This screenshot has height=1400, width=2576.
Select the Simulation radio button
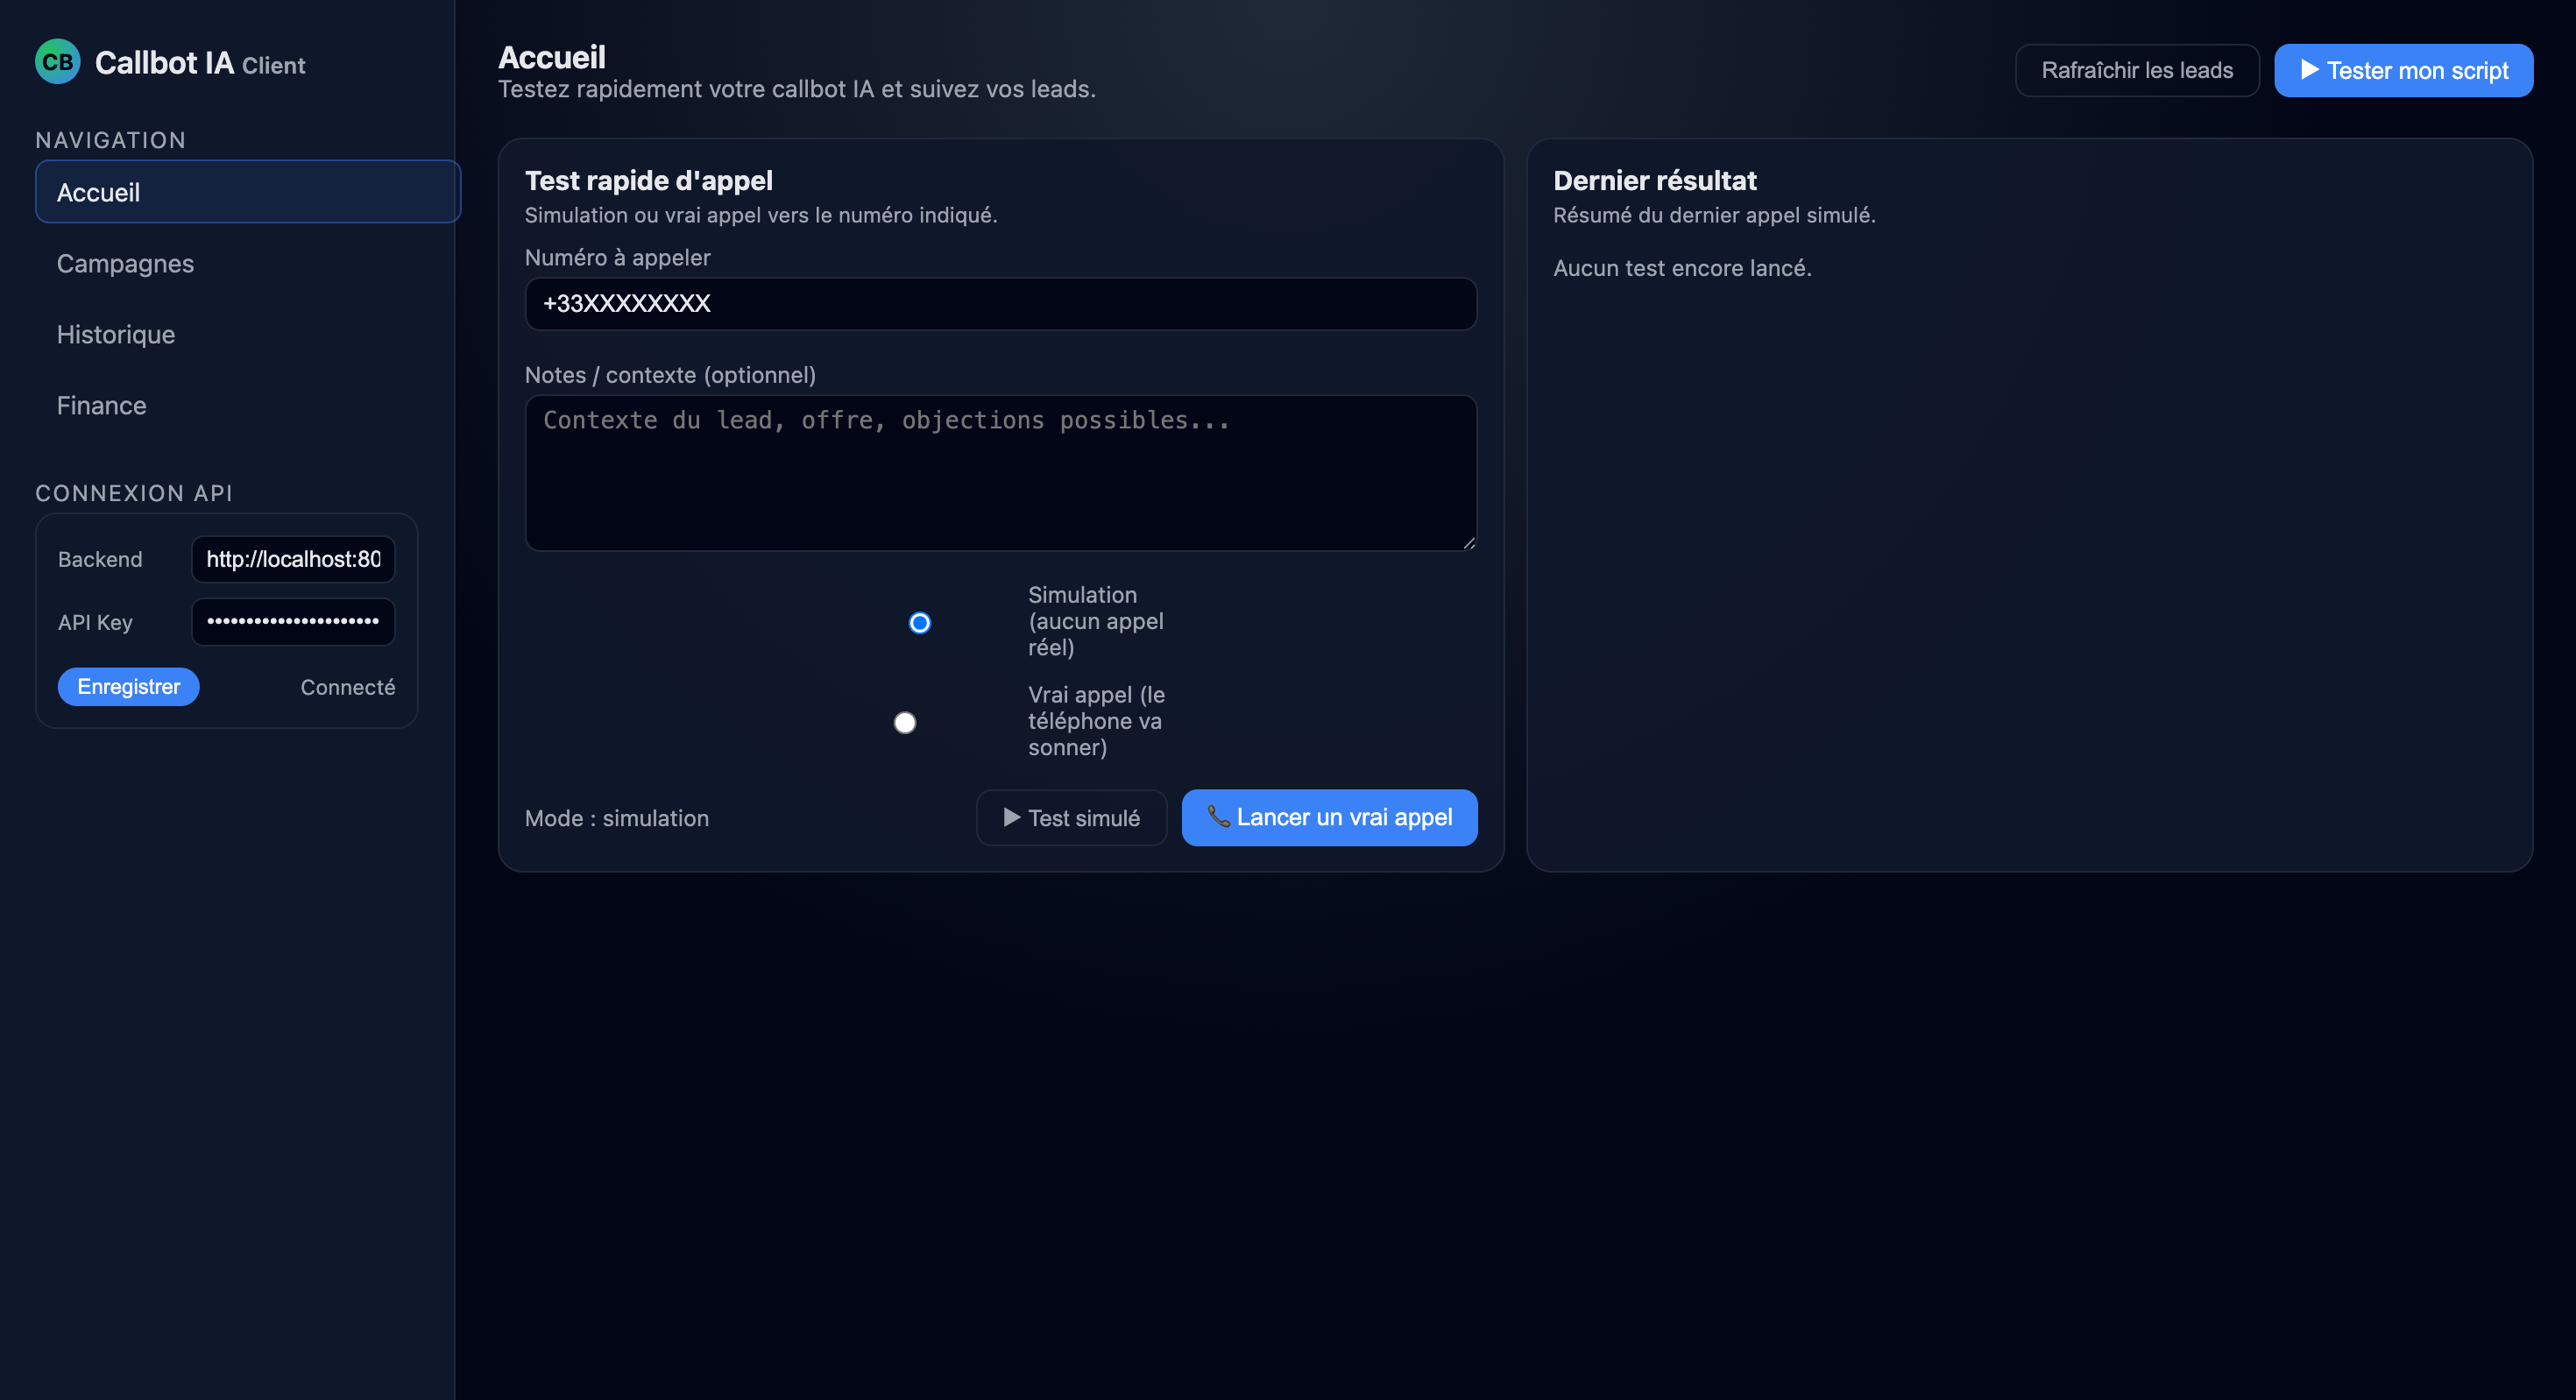coord(919,623)
